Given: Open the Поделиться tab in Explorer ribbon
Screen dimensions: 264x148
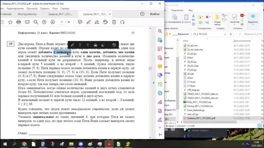Looking at the screenshot, I should click(x=177, y=10).
